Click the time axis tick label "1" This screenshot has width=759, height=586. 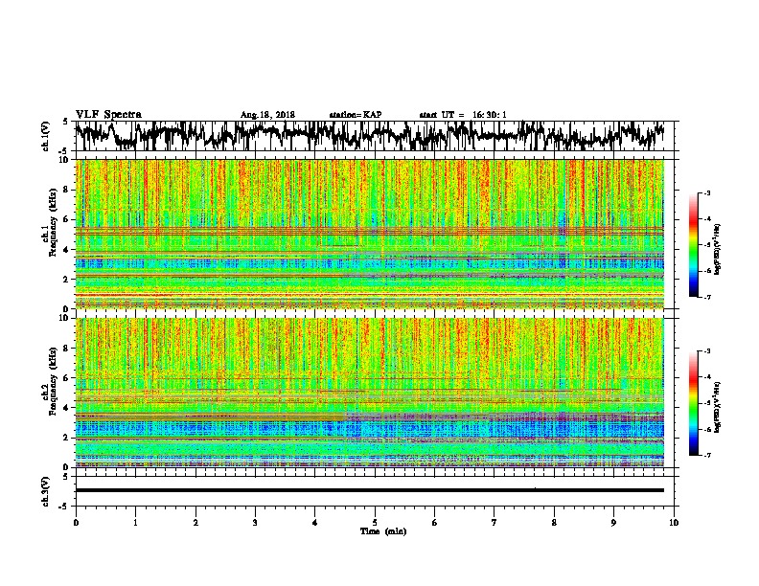click(135, 523)
